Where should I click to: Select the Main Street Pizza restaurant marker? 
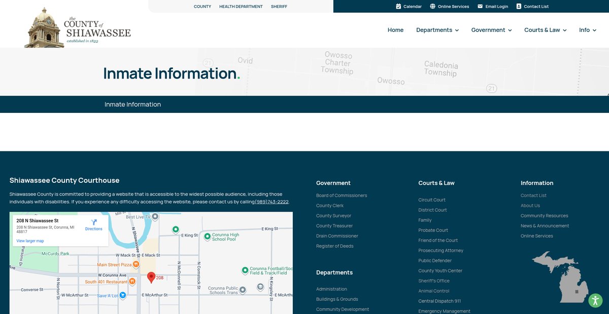[x=136, y=264]
